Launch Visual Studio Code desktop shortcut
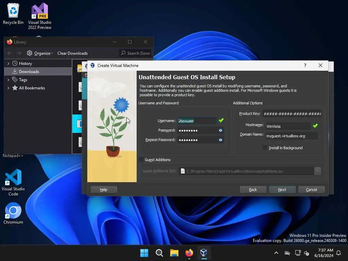 coord(13,182)
